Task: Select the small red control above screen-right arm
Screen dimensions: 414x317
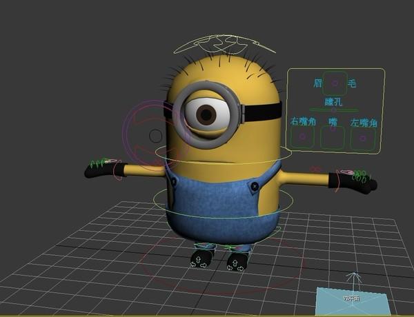Action: pos(315,169)
